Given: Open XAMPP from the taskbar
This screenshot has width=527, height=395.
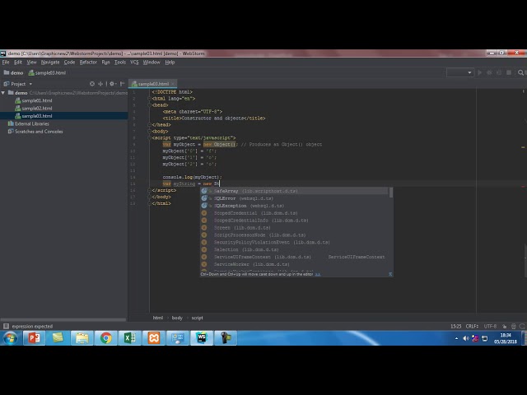Looking at the screenshot, I should pos(154,337).
